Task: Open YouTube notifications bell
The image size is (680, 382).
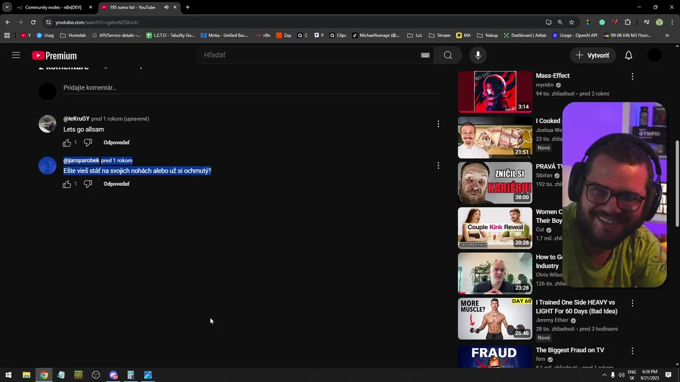Action: click(x=628, y=55)
